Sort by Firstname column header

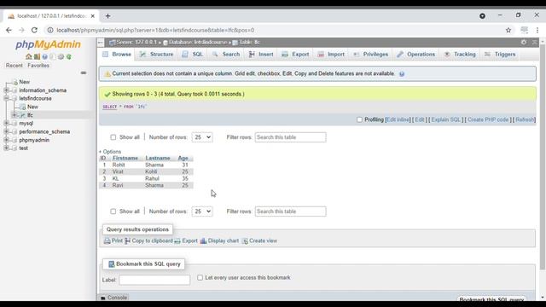125,159
